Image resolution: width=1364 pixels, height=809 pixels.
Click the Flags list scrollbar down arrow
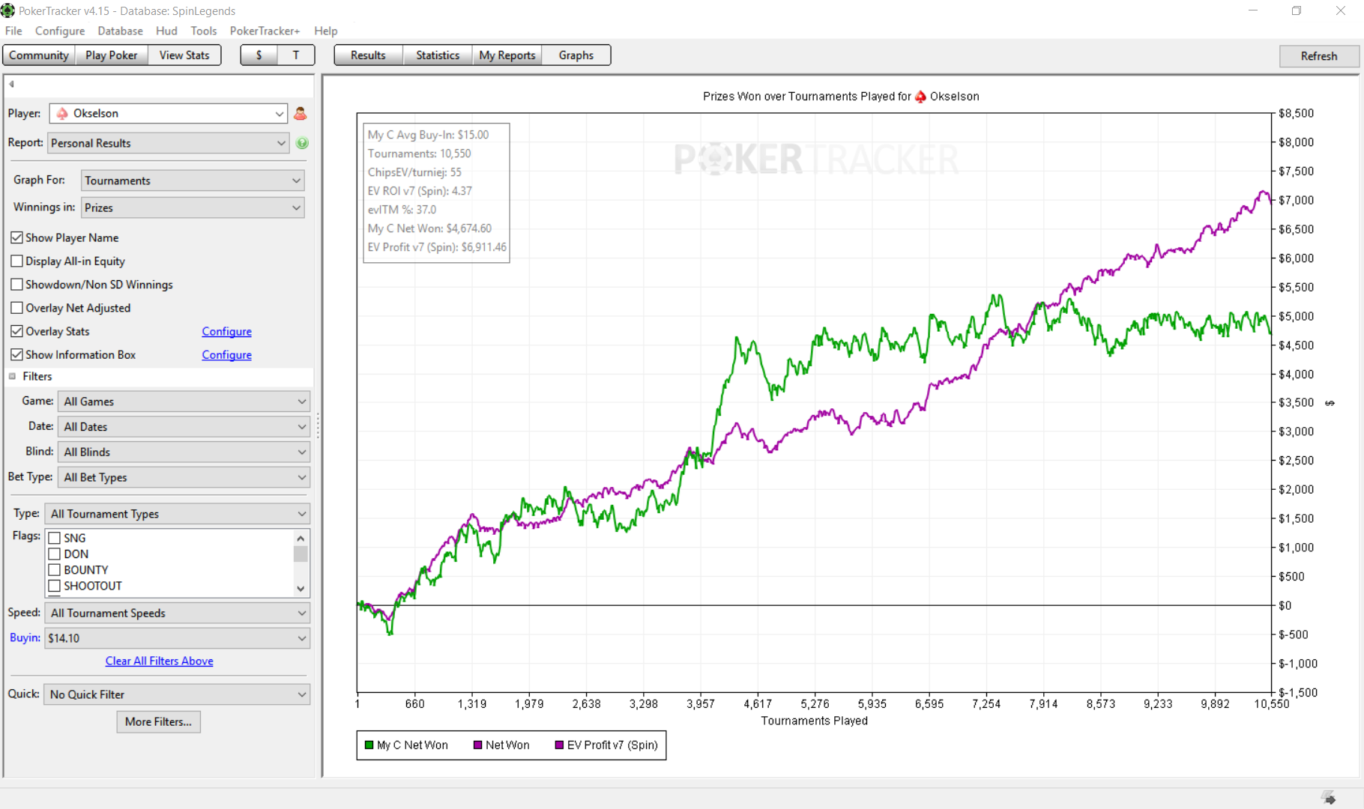(301, 589)
